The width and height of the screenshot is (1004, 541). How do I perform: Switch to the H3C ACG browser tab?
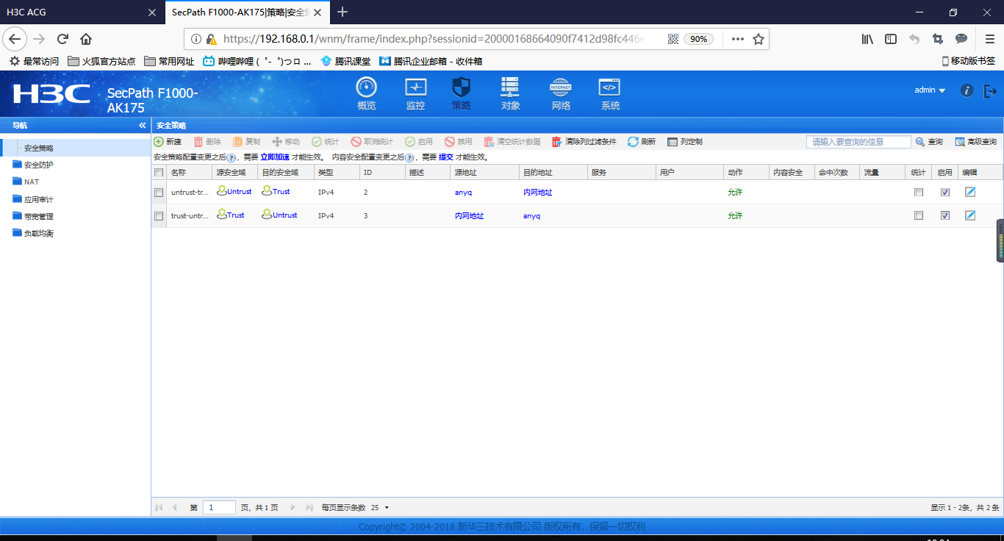(x=73, y=12)
